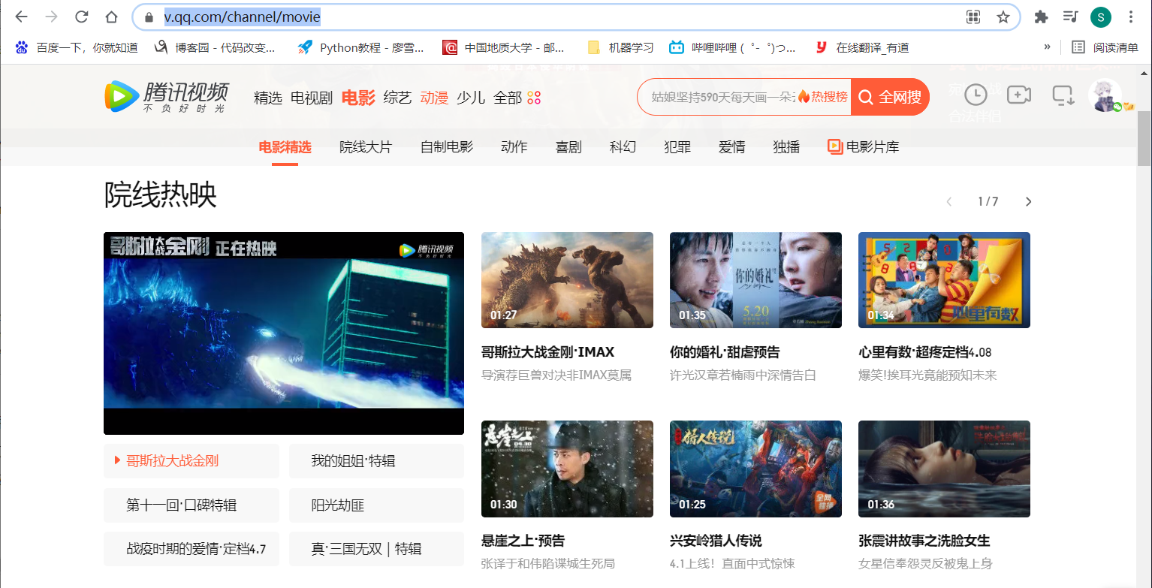Click the video search input field

tap(722, 97)
